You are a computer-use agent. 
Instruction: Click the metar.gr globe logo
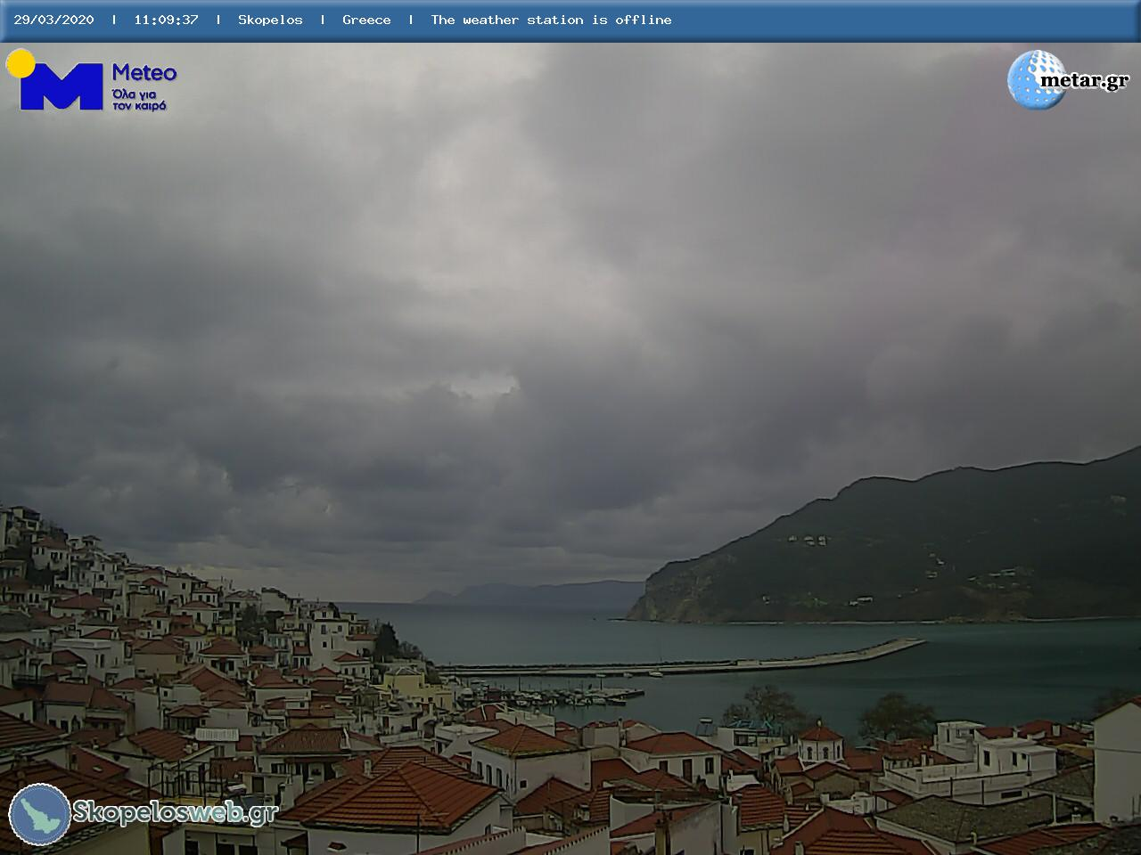point(1036,80)
